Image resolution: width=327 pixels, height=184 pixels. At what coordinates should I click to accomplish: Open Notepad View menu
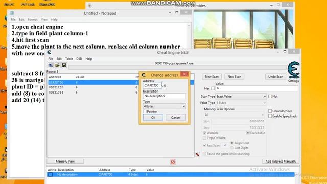pos(44,20)
